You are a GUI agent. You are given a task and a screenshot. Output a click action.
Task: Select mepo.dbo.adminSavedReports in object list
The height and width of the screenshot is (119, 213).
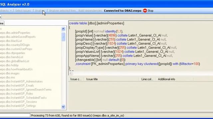coord(18,37)
